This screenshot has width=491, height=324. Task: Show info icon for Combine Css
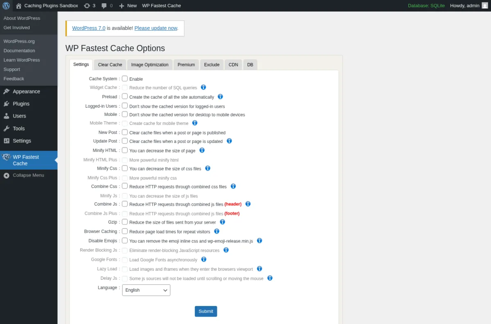(x=233, y=186)
